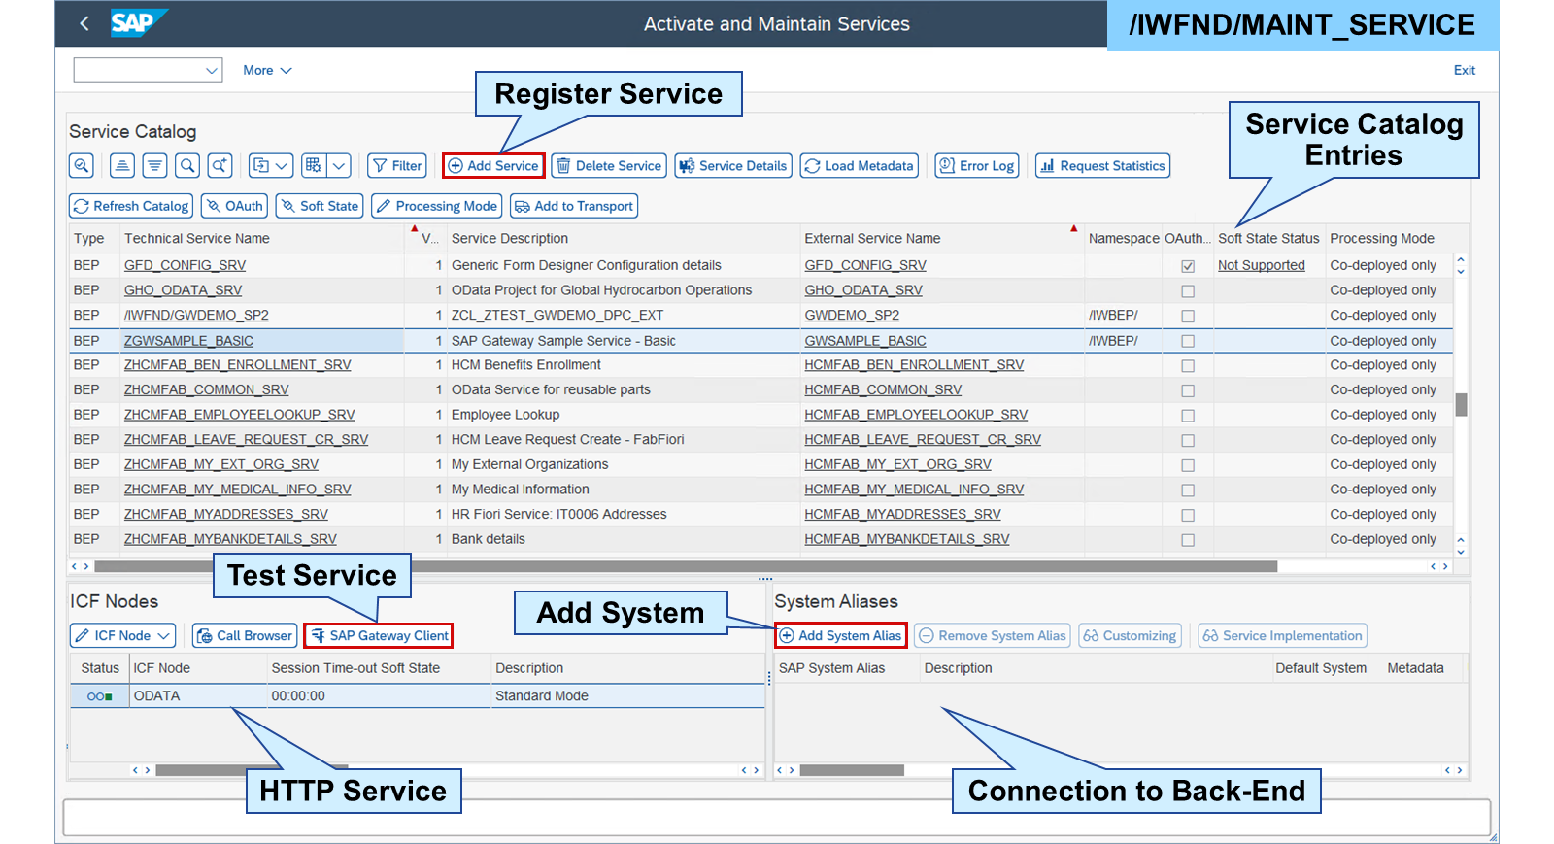The width and height of the screenshot is (1554, 844).
Task: Expand the More menu
Action: click(267, 70)
